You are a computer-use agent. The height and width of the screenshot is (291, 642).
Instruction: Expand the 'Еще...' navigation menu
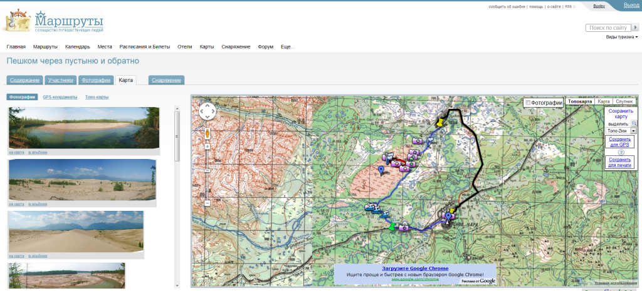click(x=287, y=47)
